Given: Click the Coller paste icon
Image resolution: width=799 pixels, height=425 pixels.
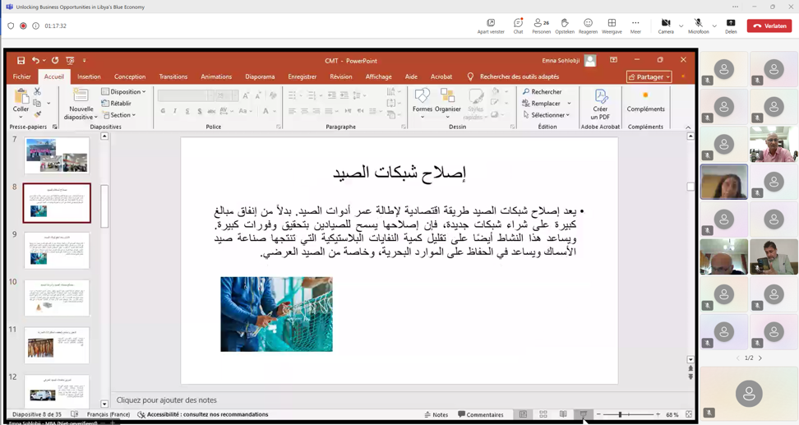Looking at the screenshot, I should (21, 96).
